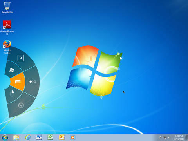The image size is (188, 141).
Task: Launch Windows Media Player from the taskbar
Action: [73, 137]
